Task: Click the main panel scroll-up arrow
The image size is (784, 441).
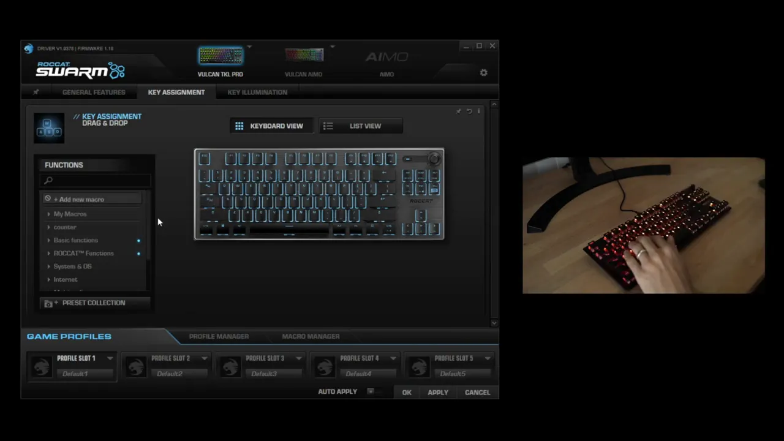Action: coord(494,105)
